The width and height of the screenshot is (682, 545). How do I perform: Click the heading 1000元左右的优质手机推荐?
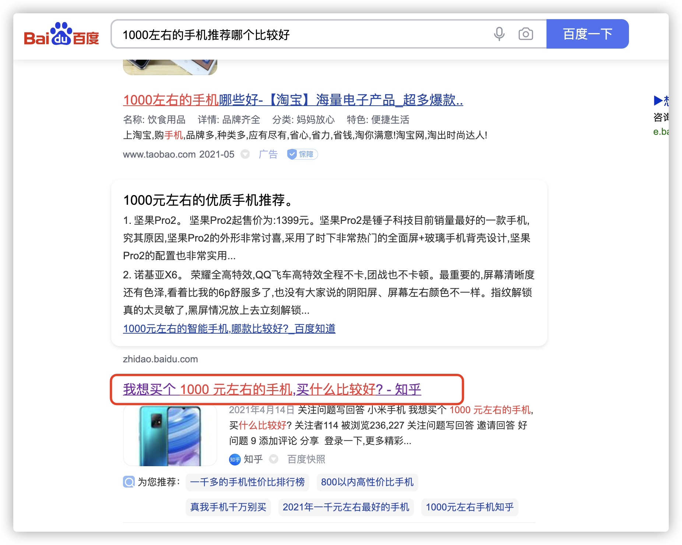208,200
